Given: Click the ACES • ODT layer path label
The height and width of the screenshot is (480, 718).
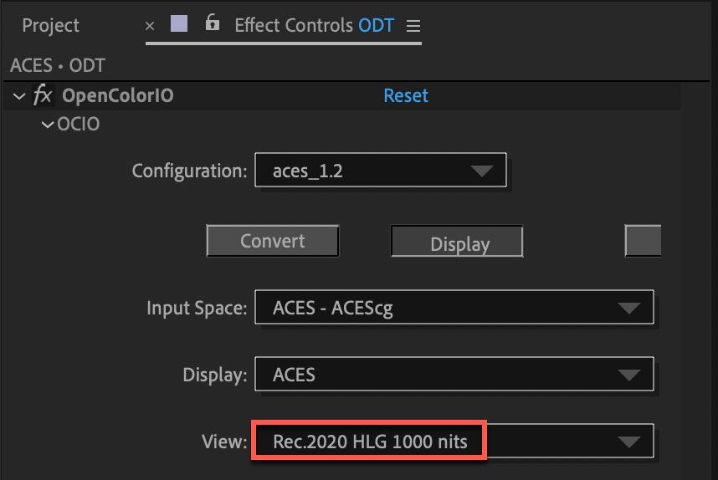Looking at the screenshot, I should (x=58, y=65).
